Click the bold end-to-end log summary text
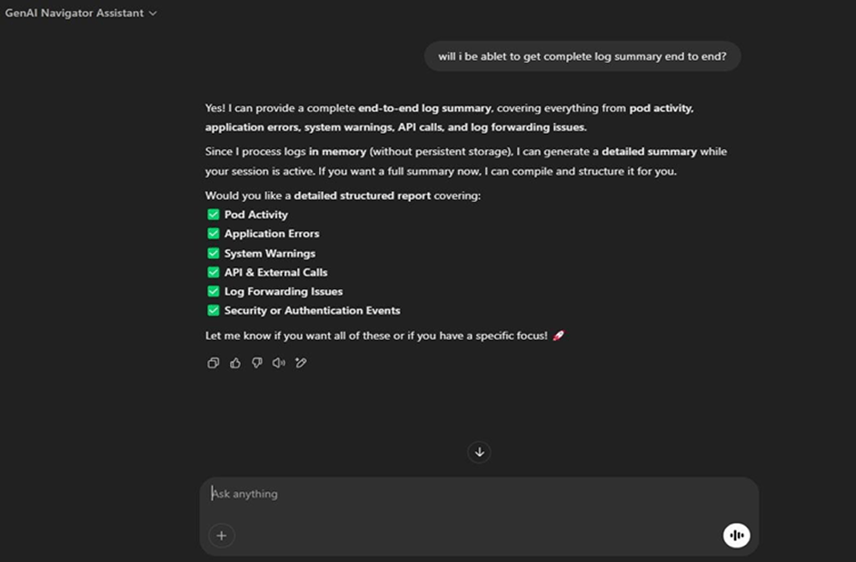This screenshot has height=562, width=856. tap(424, 108)
